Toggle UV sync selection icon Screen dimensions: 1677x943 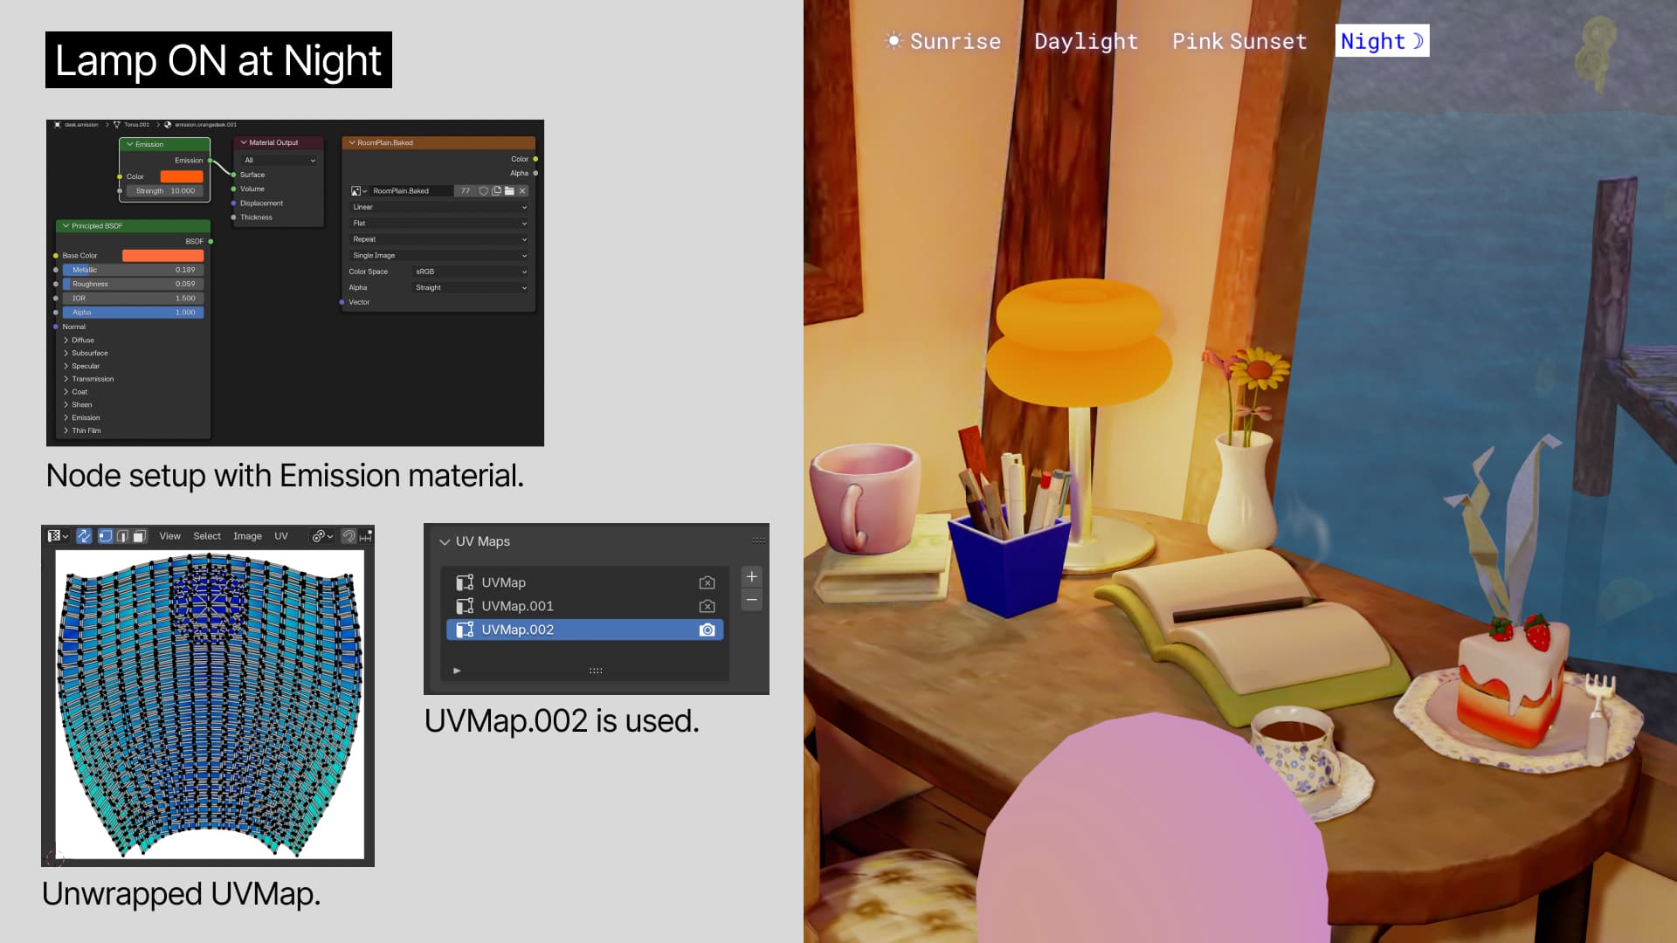pos(84,536)
